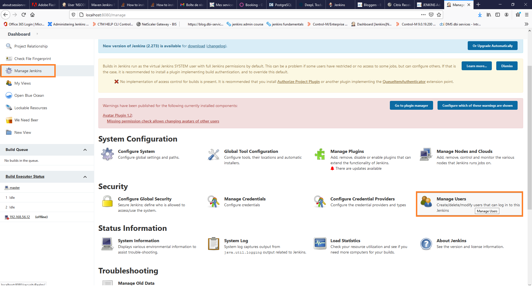Screen dimensions: 532x298
Task: Open the QueueItemAuthenticator link
Action: [404, 82]
